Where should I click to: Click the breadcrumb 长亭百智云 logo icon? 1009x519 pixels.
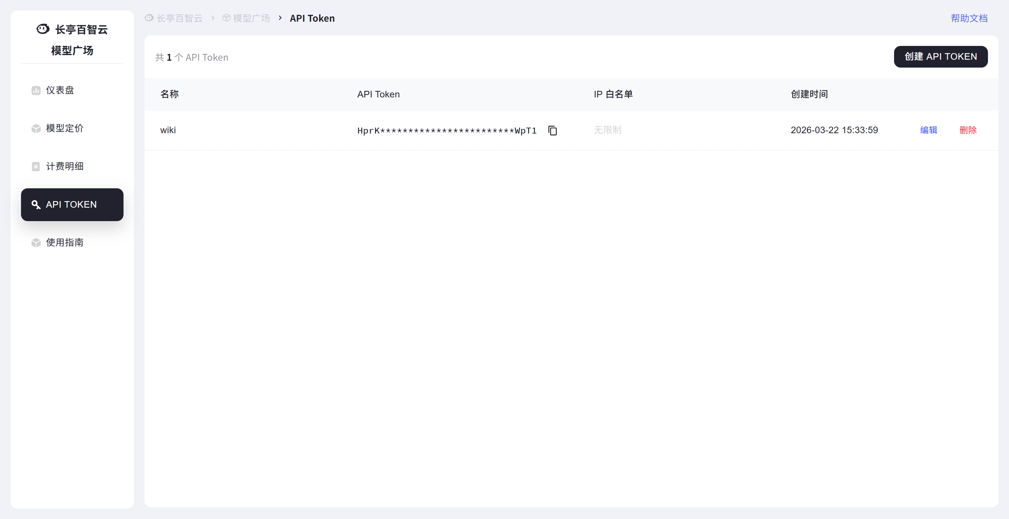point(149,18)
